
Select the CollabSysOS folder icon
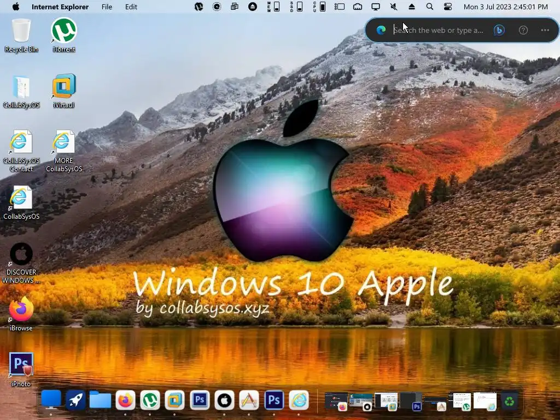[x=21, y=91]
